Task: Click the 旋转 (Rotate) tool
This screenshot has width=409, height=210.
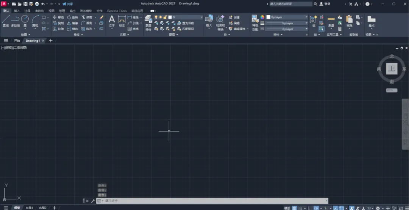Action: pos(72,17)
